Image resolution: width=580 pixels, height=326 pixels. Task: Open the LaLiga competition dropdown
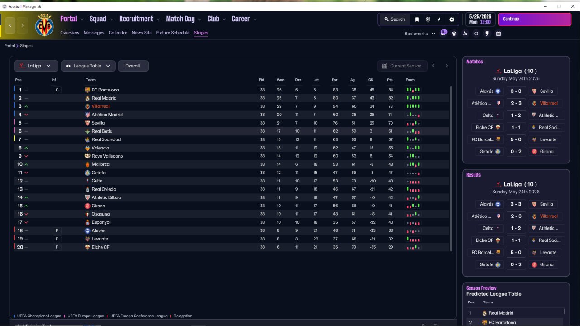(x=36, y=66)
